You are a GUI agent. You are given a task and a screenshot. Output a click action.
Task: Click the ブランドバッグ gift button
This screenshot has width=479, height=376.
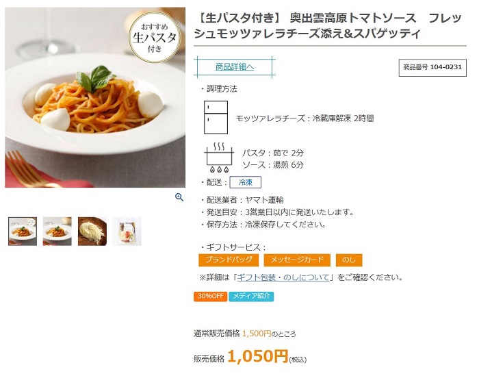click(x=229, y=260)
